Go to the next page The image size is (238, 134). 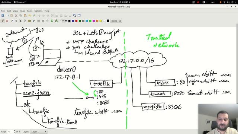point(48,15)
